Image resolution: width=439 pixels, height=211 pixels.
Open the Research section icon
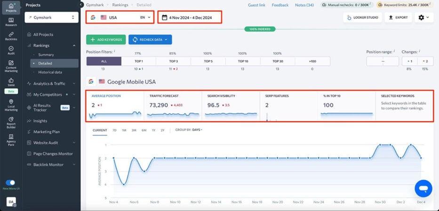click(x=11, y=22)
